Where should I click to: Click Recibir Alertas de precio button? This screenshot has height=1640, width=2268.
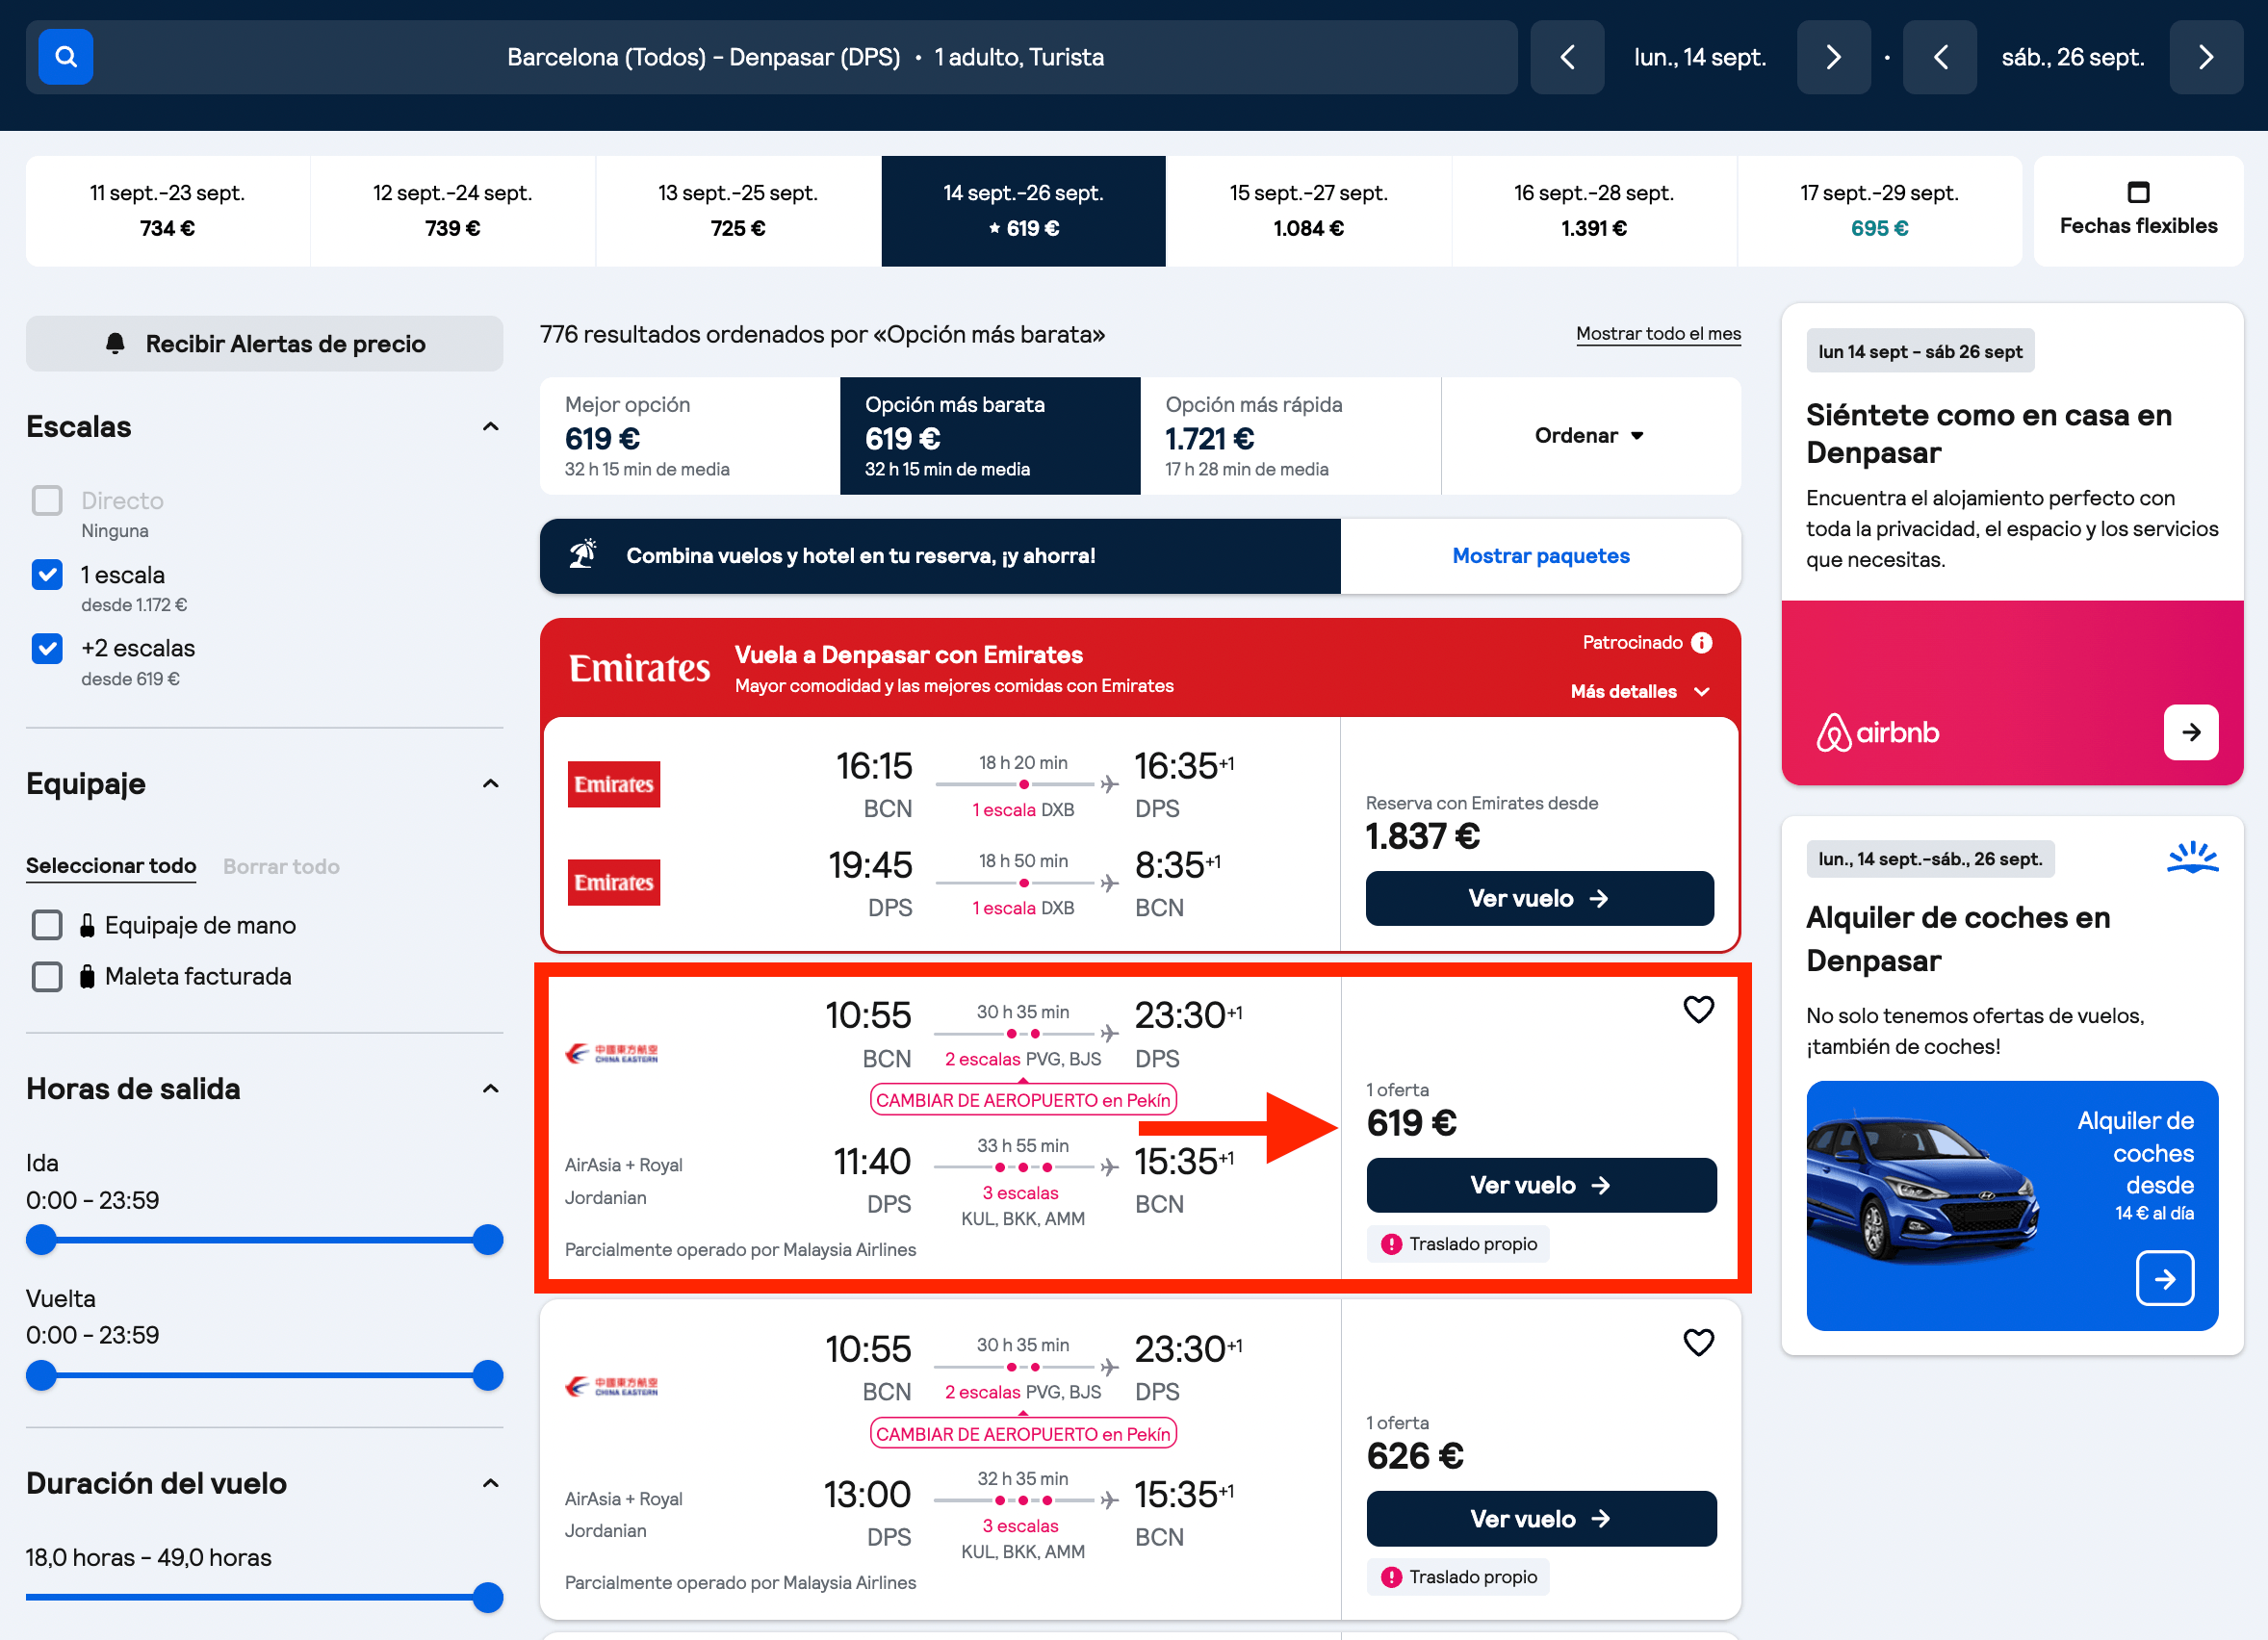264,344
